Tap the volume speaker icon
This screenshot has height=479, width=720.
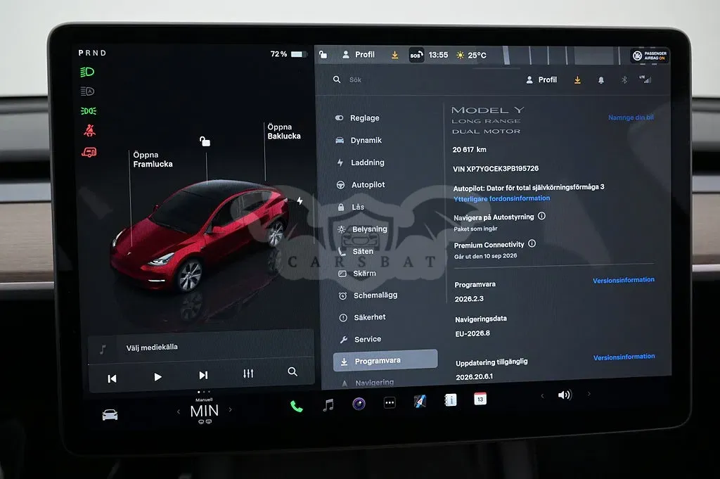(x=565, y=395)
